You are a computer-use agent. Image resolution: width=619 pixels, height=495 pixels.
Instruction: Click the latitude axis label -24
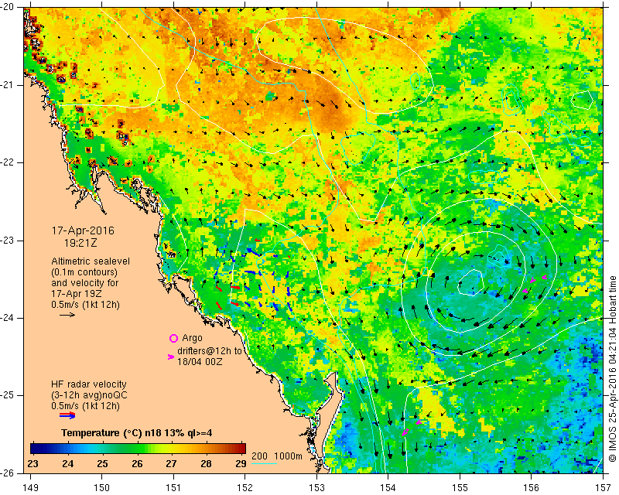pos(9,318)
